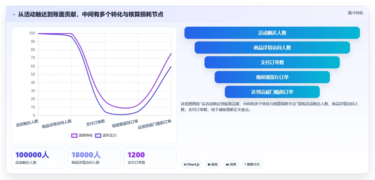
Task: Open the 100000人 stat card
Action: [38, 158]
